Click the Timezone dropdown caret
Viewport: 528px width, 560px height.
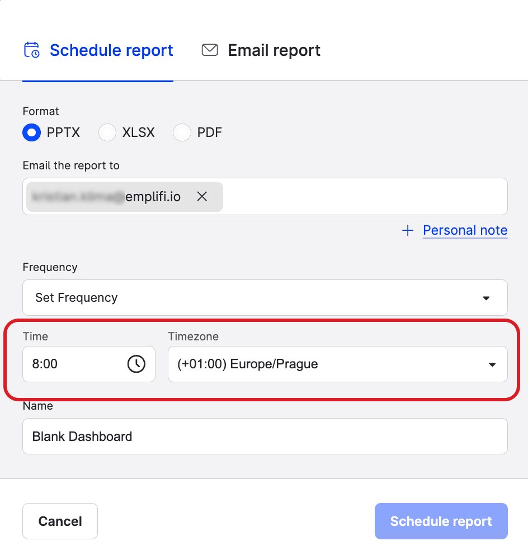[492, 364]
